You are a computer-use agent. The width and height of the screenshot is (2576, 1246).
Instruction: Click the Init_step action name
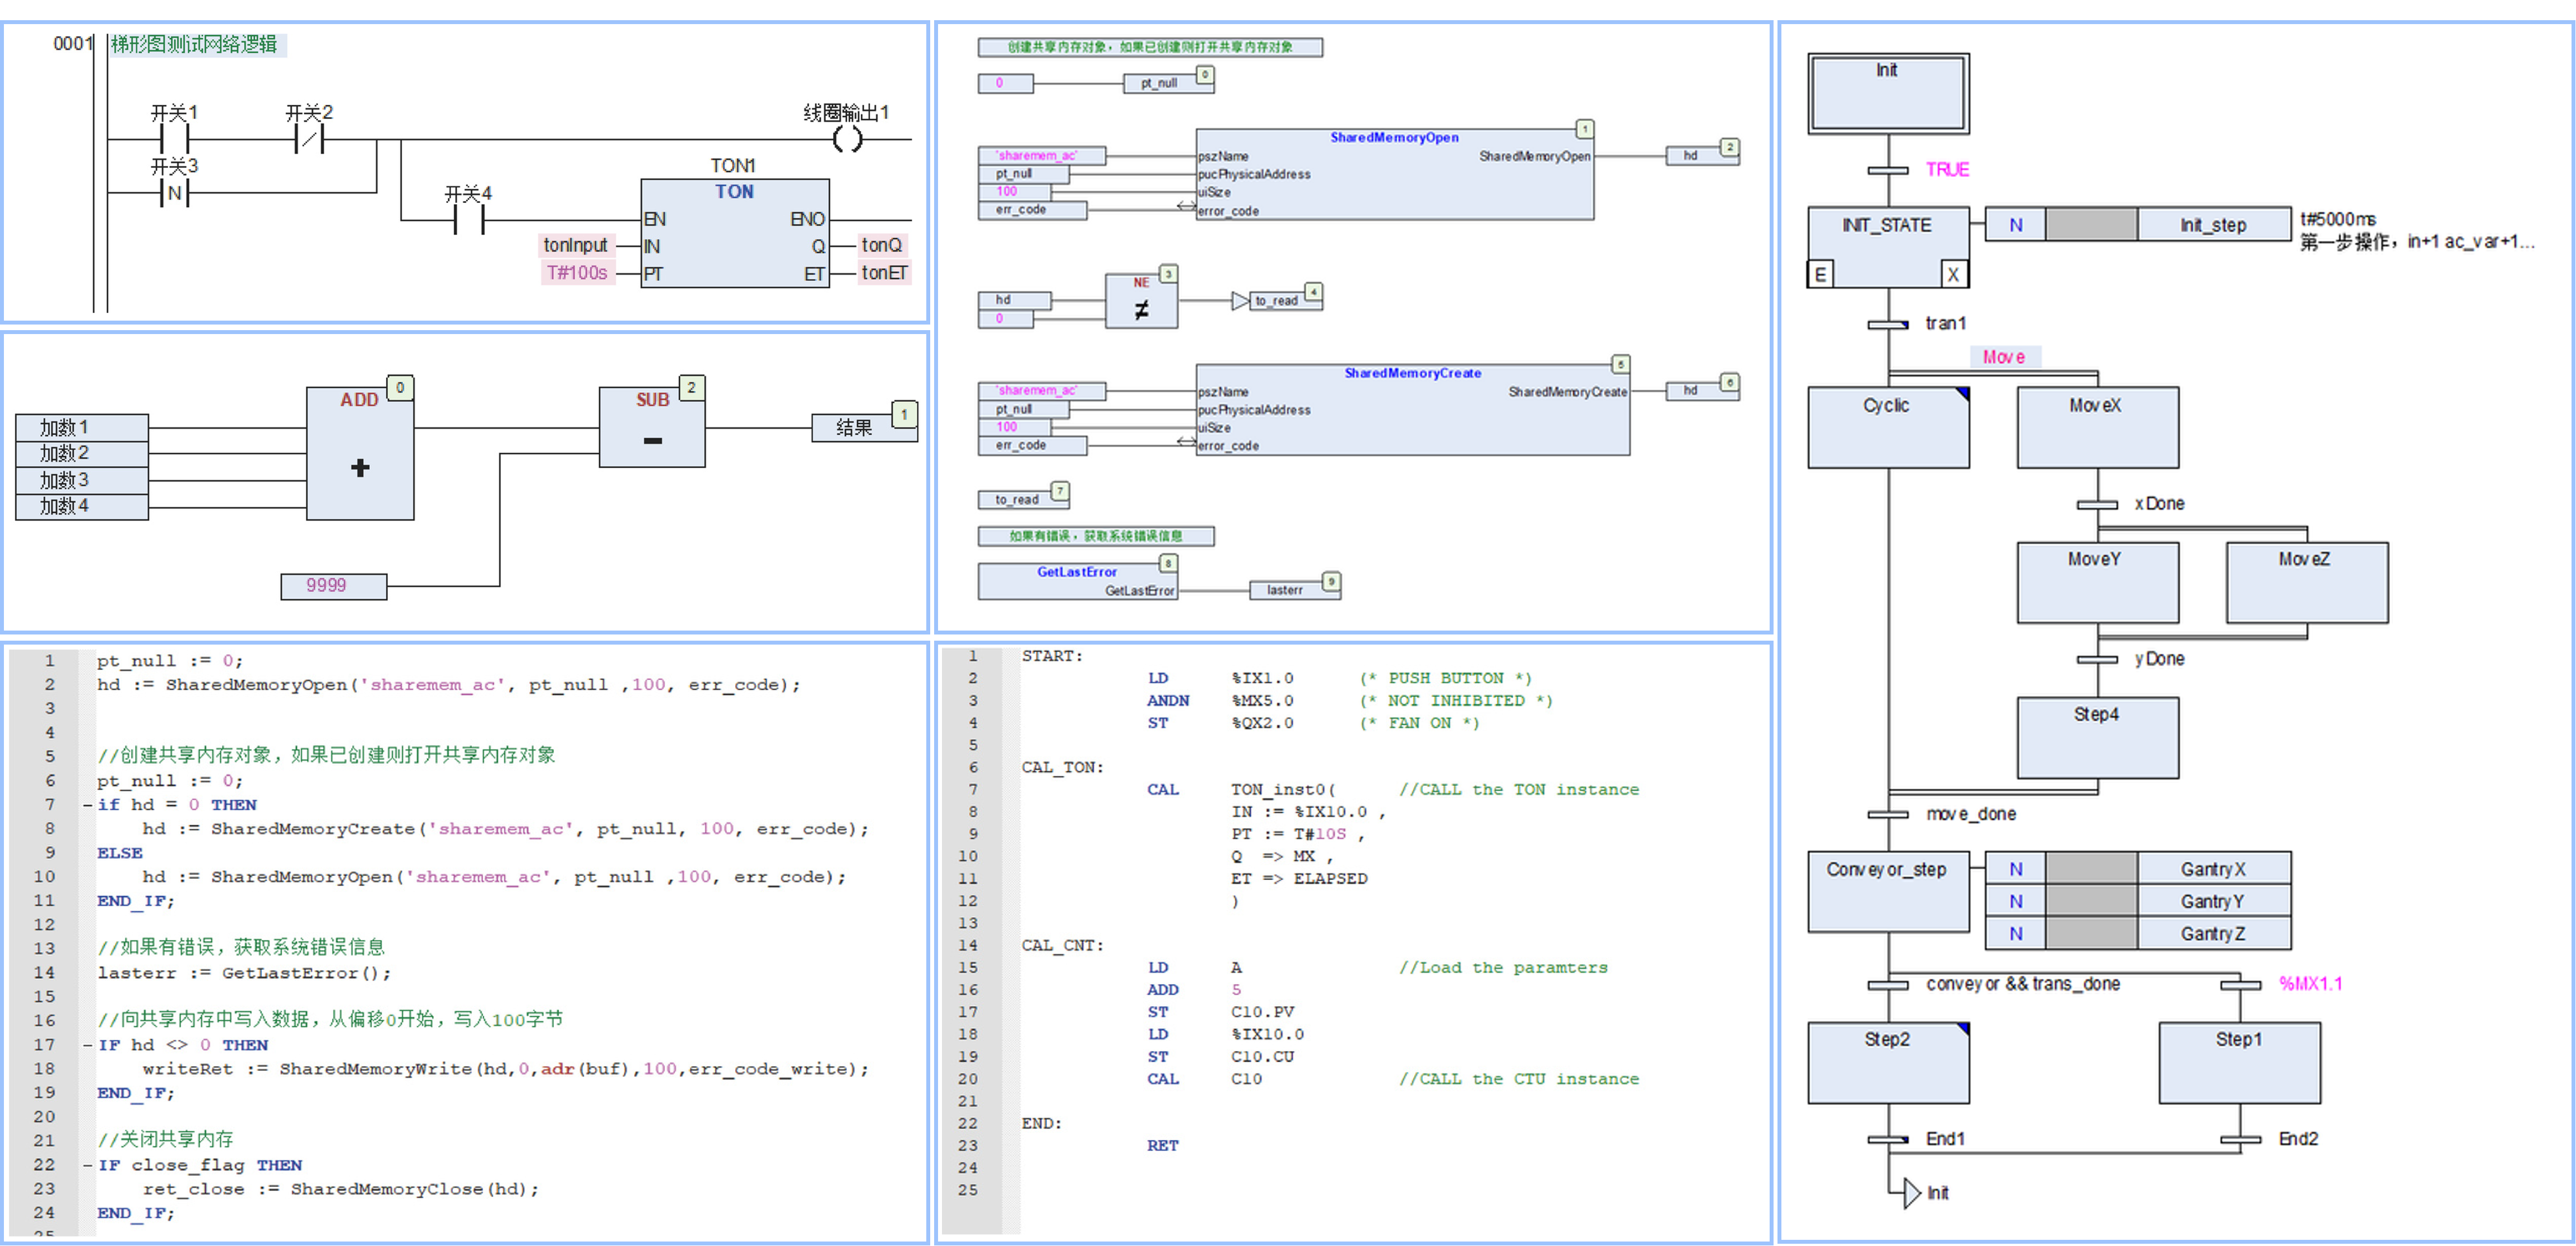(2214, 225)
